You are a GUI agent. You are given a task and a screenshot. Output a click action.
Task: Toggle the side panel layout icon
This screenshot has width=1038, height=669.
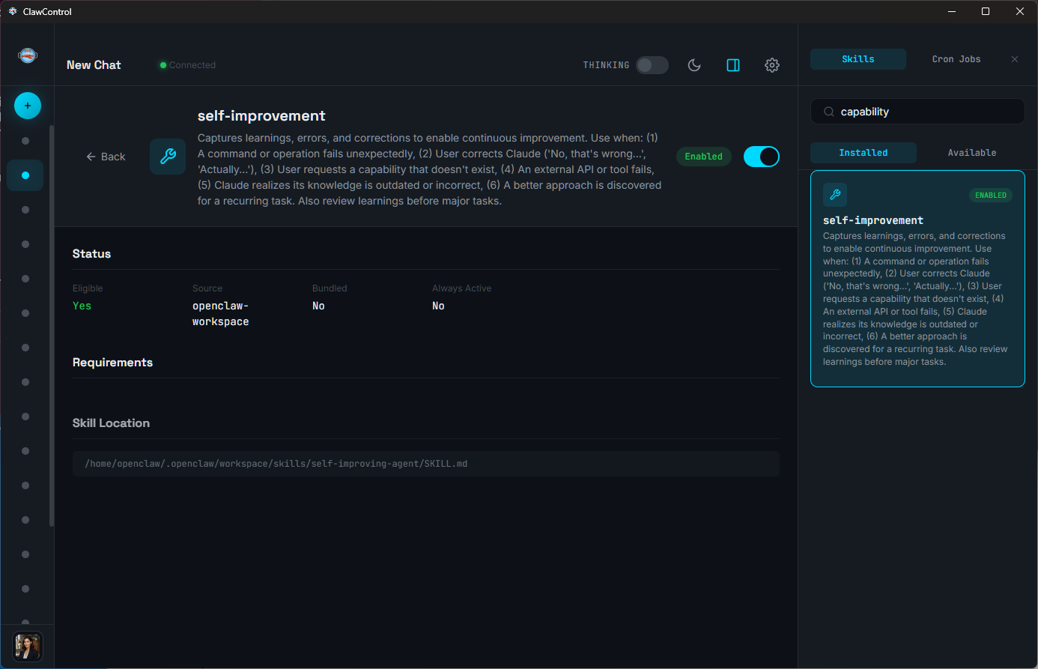732,65
